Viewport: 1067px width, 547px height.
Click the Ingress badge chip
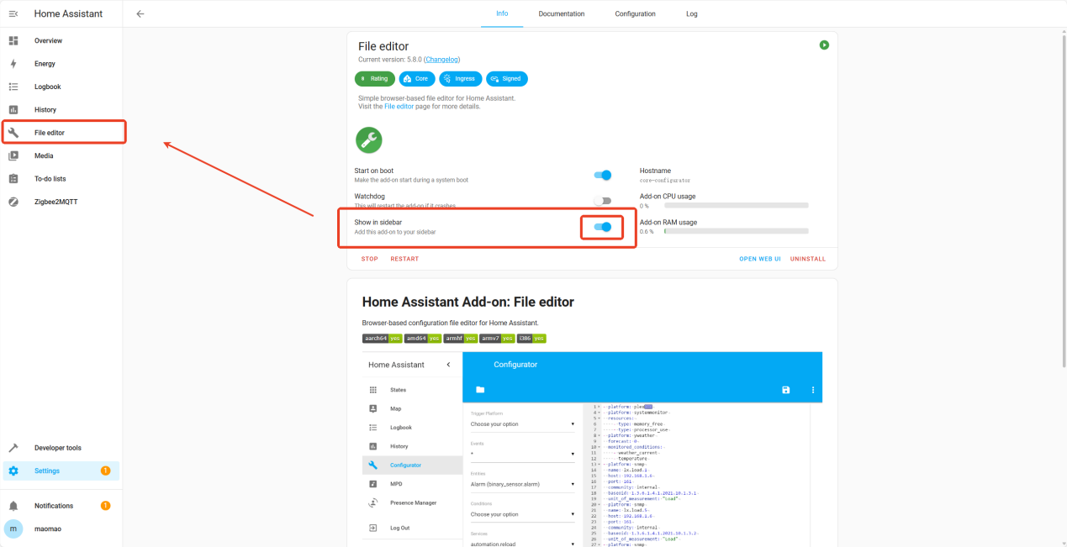pyautogui.click(x=461, y=79)
